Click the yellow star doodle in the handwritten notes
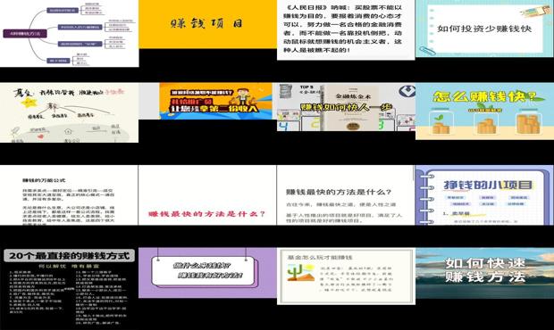Image resolution: width=554 pixels, height=330 pixels. 28,103
